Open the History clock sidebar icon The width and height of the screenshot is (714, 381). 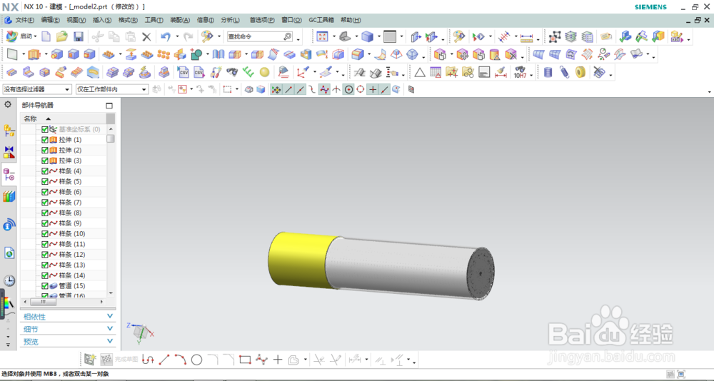9,280
